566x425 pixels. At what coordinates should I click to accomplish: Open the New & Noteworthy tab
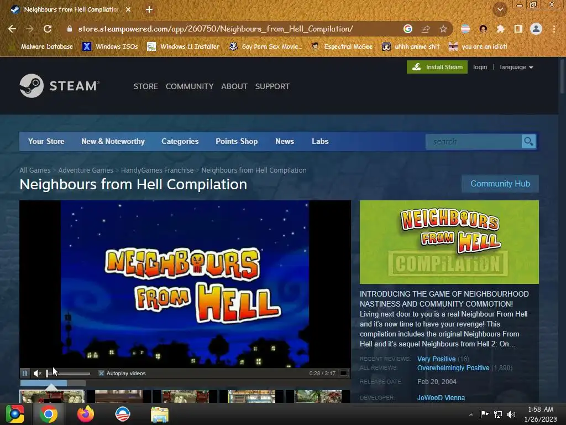pos(113,141)
